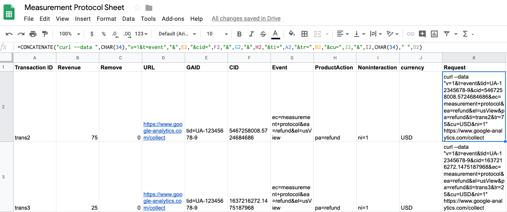
Task: Open the collect URL link in row 2
Action: [162, 131]
